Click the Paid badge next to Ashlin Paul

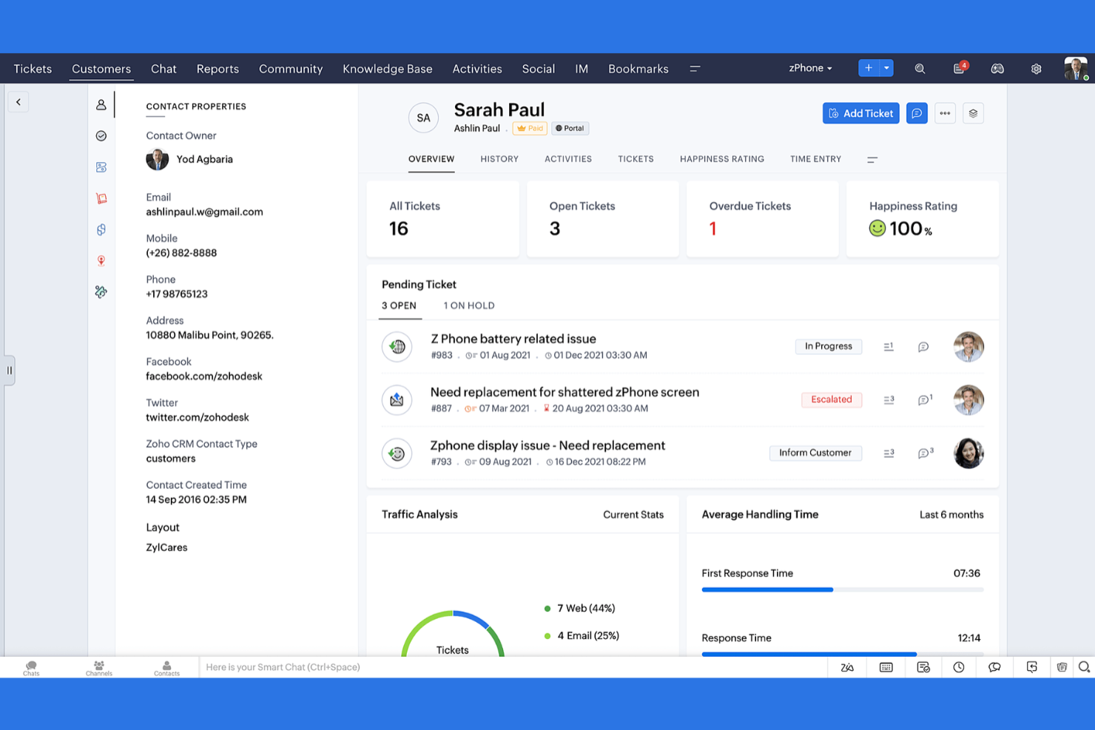point(530,128)
